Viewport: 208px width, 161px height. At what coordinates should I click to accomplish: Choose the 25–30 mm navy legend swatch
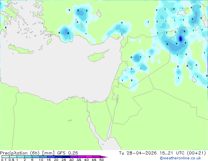point(66,157)
